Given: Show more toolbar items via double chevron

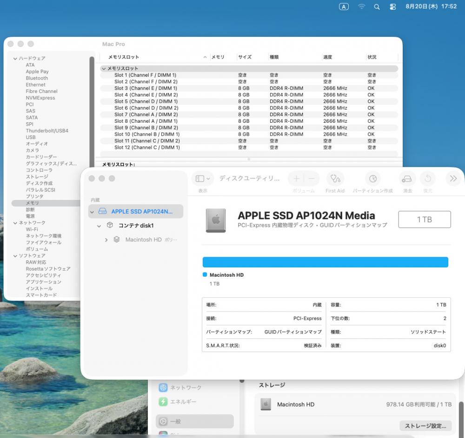Looking at the screenshot, I should tap(453, 179).
